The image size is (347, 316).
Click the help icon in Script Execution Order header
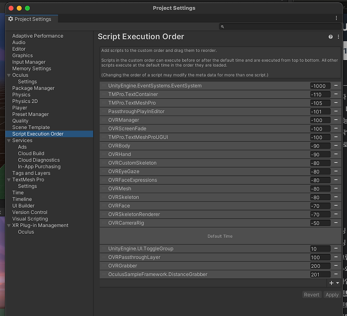(x=331, y=37)
